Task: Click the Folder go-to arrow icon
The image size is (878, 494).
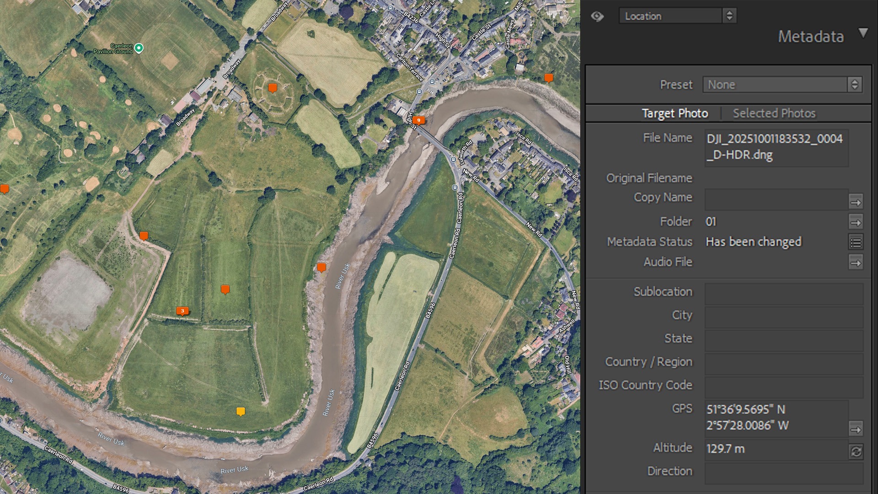Action: tap(856, 222)
